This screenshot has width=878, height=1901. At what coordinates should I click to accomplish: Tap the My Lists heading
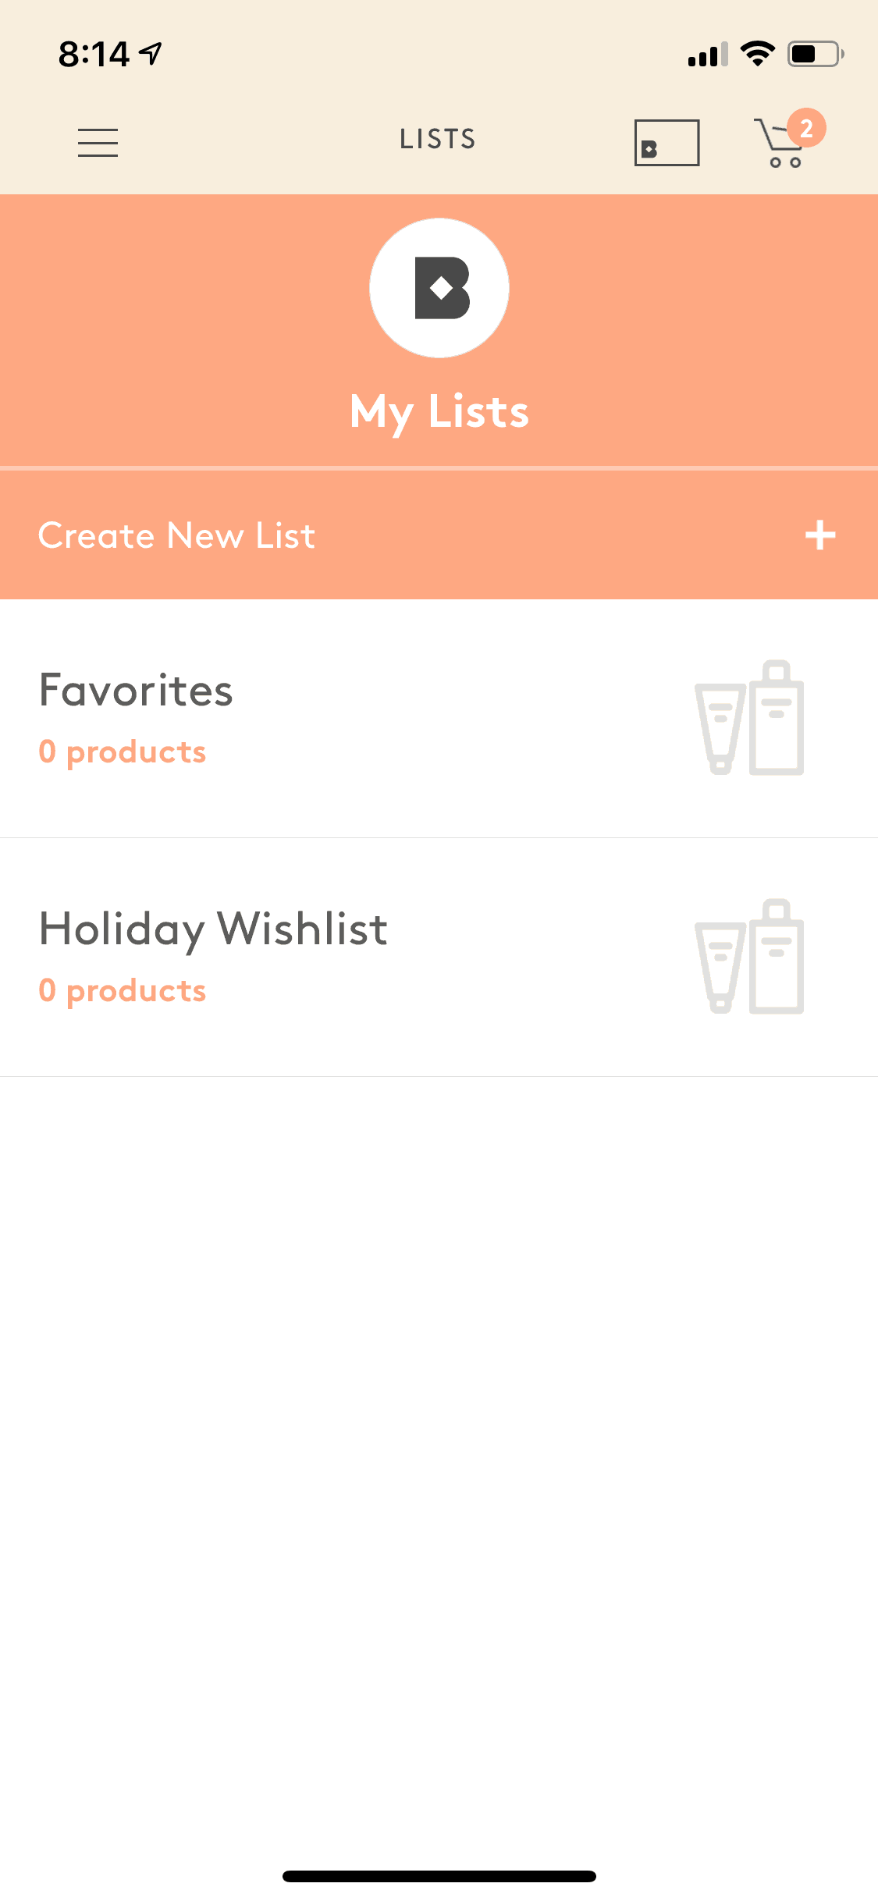tap(439, 411)
